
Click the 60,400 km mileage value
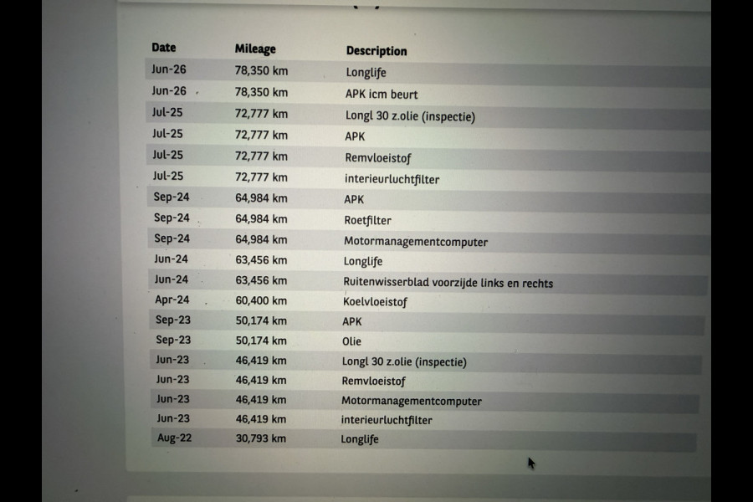click(x=261, y=300)
